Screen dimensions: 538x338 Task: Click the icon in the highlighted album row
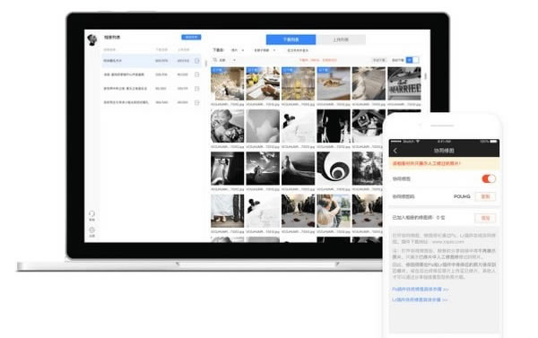197,61
